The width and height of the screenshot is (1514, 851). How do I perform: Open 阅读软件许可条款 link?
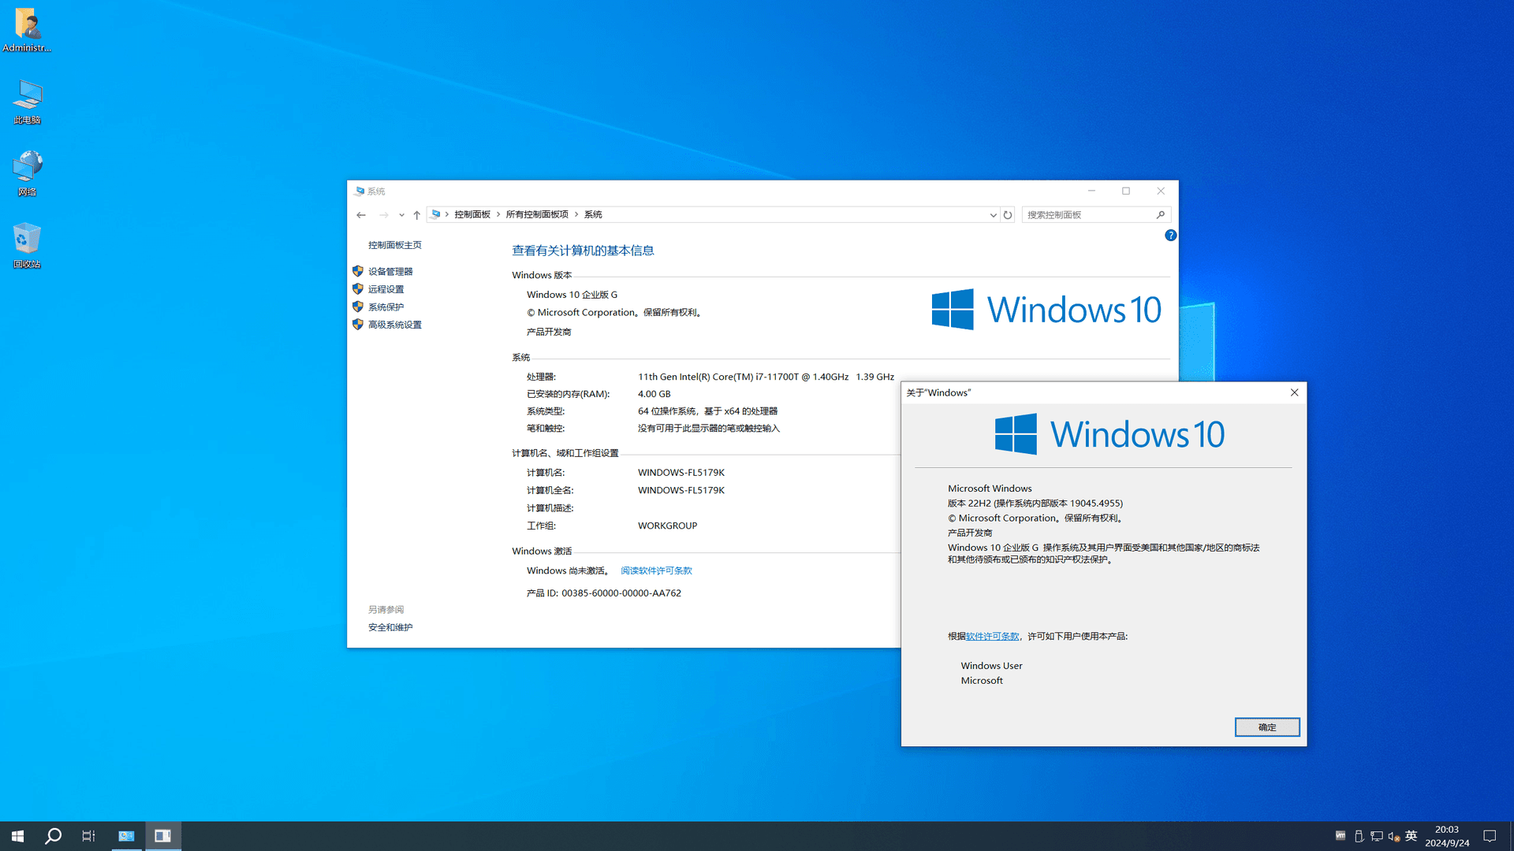(x=656, y=570)
